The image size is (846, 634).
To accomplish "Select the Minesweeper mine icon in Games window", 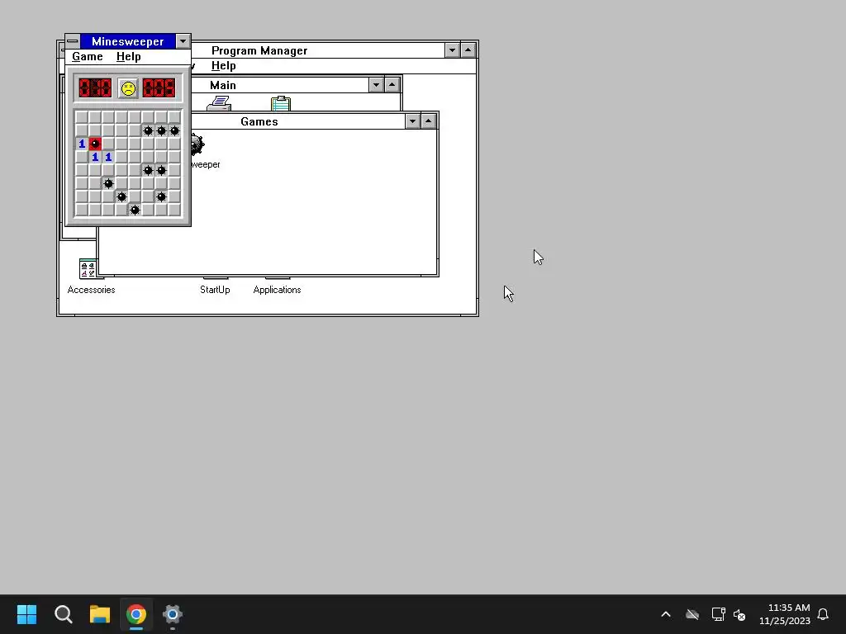I will (197, 144).
